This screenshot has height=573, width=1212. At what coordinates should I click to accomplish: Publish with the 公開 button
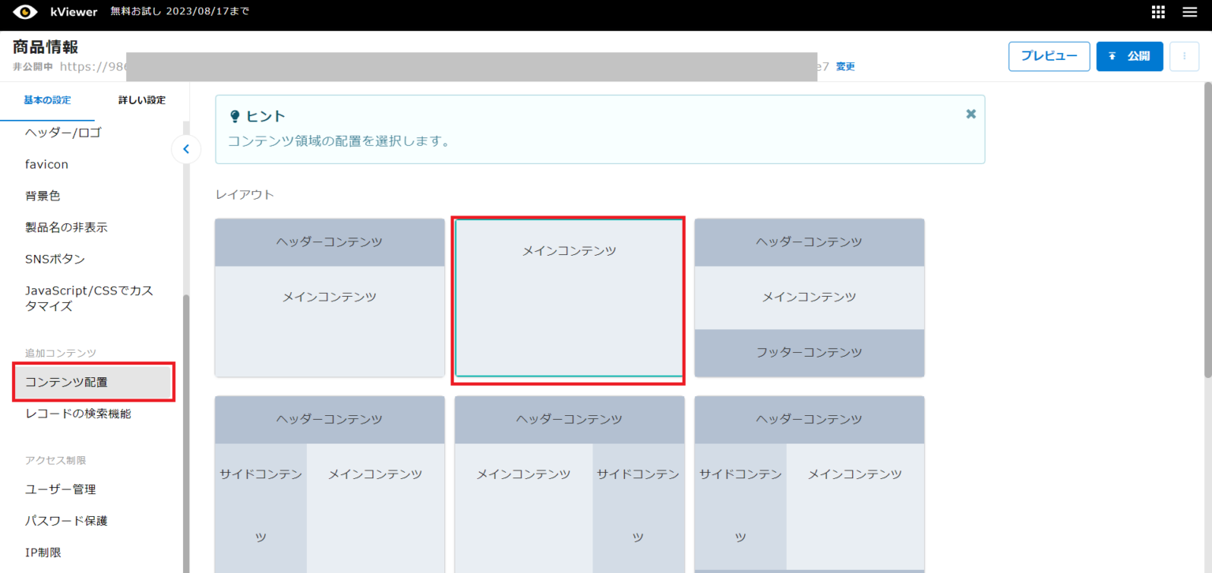1129,56
